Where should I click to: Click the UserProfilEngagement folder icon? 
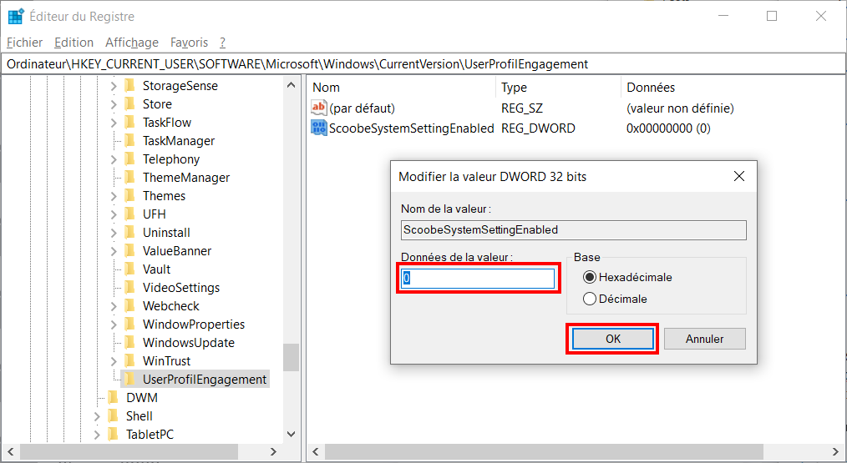tap(129, 380)
